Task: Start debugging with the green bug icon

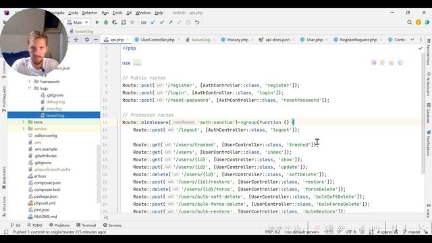Action: [x=106, y=22]
